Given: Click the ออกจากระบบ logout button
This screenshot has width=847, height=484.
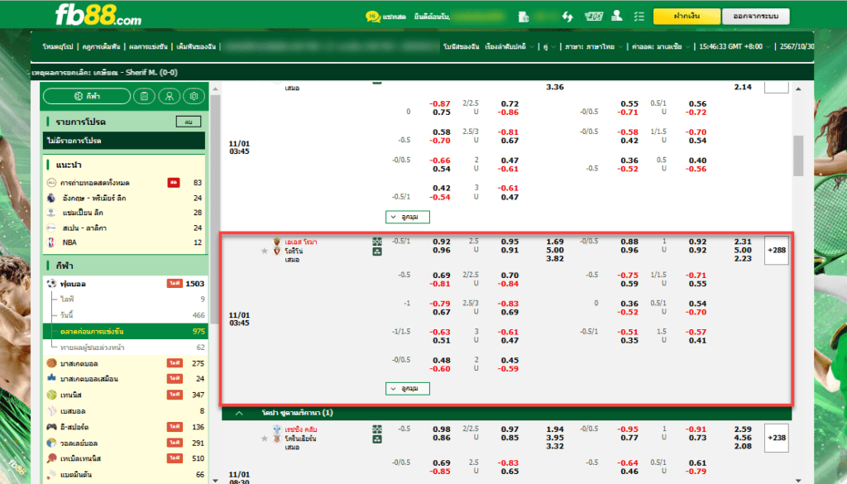Looking at the screenshot, I should (x=756, y=17).
